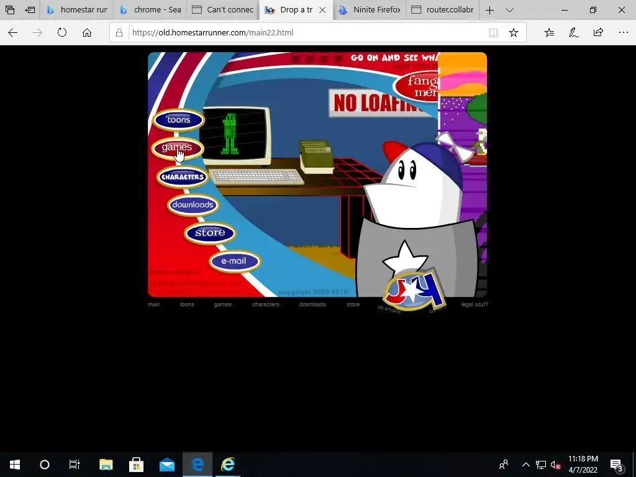Click the red 'games' oval button
Viewport: 636px width, 477px height.
177,148
